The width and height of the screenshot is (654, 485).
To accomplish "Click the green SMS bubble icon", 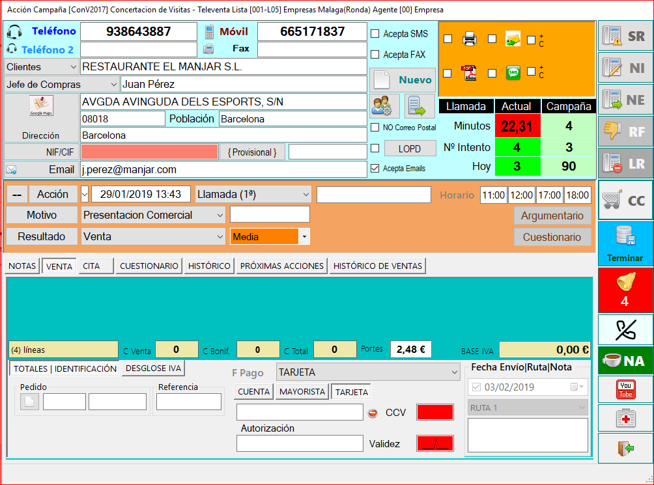I will click(513, 73).
